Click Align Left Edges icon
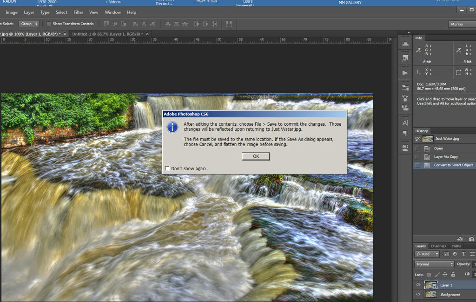This screenshot has height=302, width=476. 135,24
